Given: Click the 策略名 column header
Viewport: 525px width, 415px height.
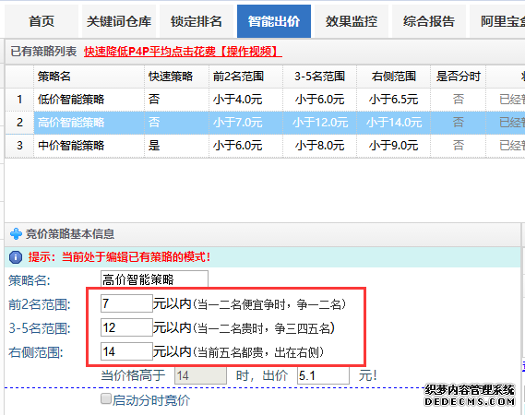Looking at the screenshot, I should [x=89, y=77].
